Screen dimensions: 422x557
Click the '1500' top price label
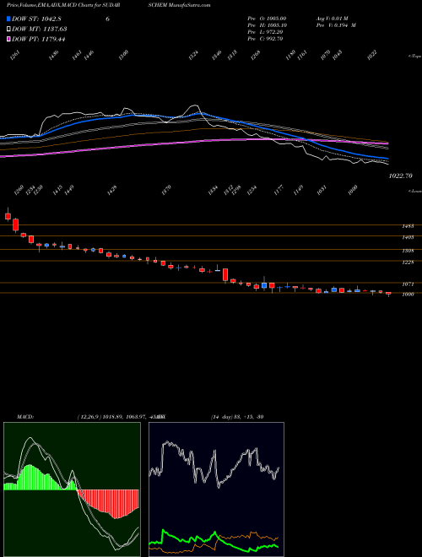[x=123, y=56]
